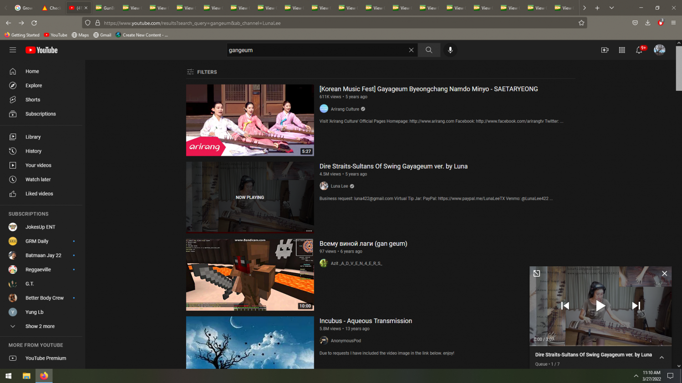Play the miniplayer video

click(601, 306)
